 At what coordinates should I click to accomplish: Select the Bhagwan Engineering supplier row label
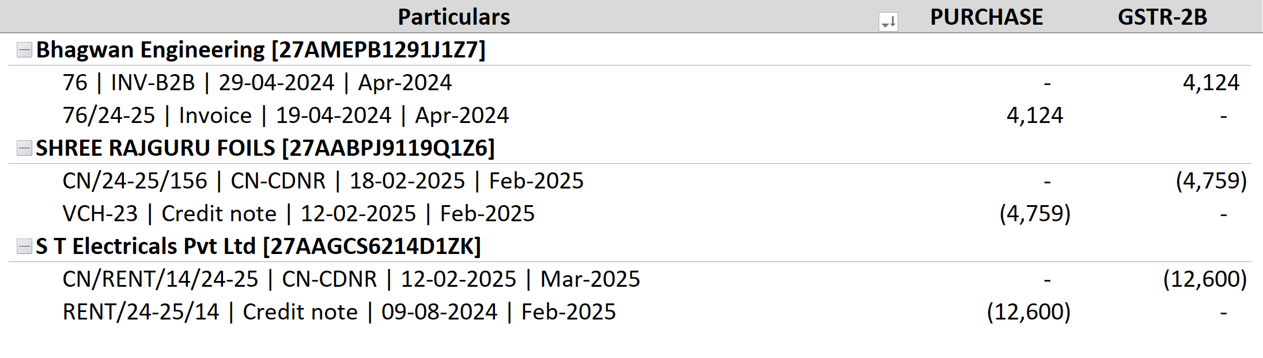click(x=260, y=50)
